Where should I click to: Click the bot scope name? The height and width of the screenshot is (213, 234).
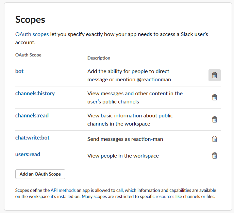[x=19, y=71]
